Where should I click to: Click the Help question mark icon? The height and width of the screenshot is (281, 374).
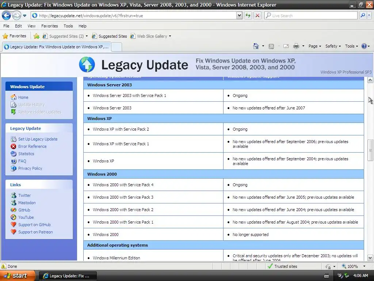[364, 46]
